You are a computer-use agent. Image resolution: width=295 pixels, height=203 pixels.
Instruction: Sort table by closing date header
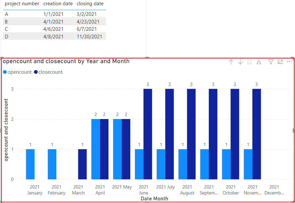[x=90, y=4]
